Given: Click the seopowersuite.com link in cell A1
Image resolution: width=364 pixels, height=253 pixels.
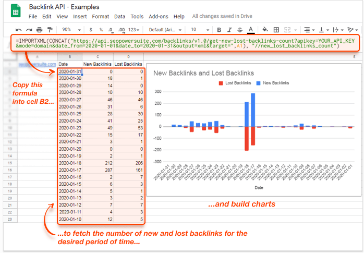Looking at the screenshot, I should [x=38, y=64].
